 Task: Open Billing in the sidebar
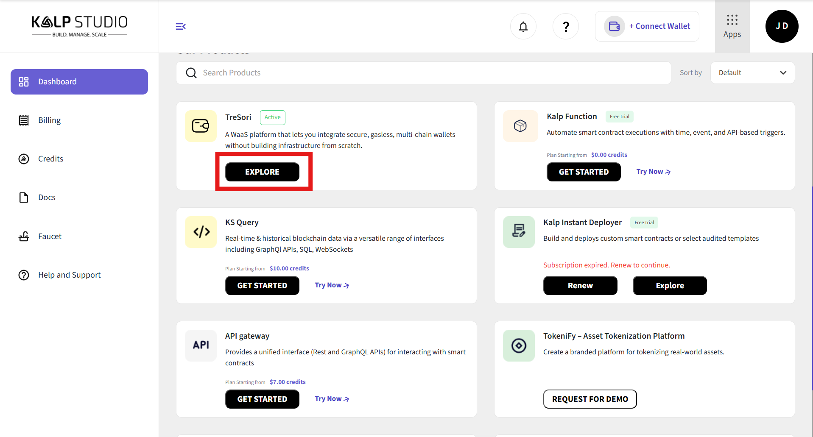pyautogui.click(x=49, y=120)
